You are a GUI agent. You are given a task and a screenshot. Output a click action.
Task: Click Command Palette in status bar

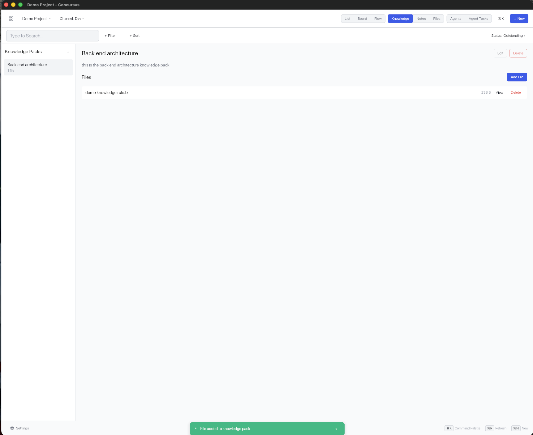[x=467, y=428]
